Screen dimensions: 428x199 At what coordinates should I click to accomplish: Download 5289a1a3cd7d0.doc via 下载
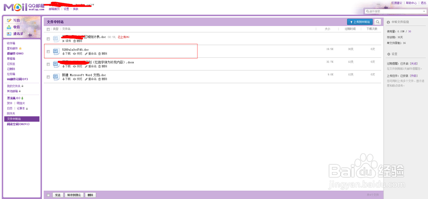point(66,54)
